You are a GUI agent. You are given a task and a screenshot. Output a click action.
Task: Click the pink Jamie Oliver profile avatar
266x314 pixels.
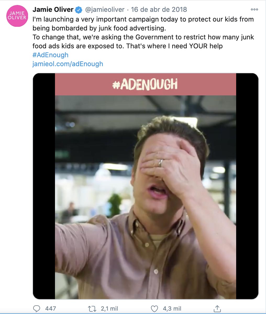pos(17,16)
